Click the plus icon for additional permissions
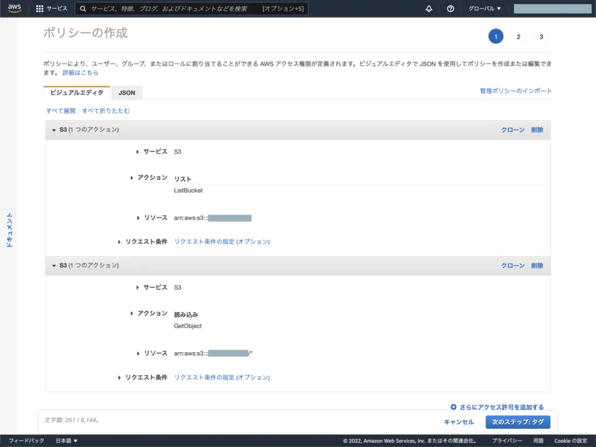This screenshot has width=596, height=447. pyautogui.click(x=453, y=407)
